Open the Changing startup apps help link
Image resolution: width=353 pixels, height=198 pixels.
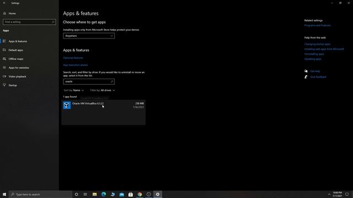[317, 44]
